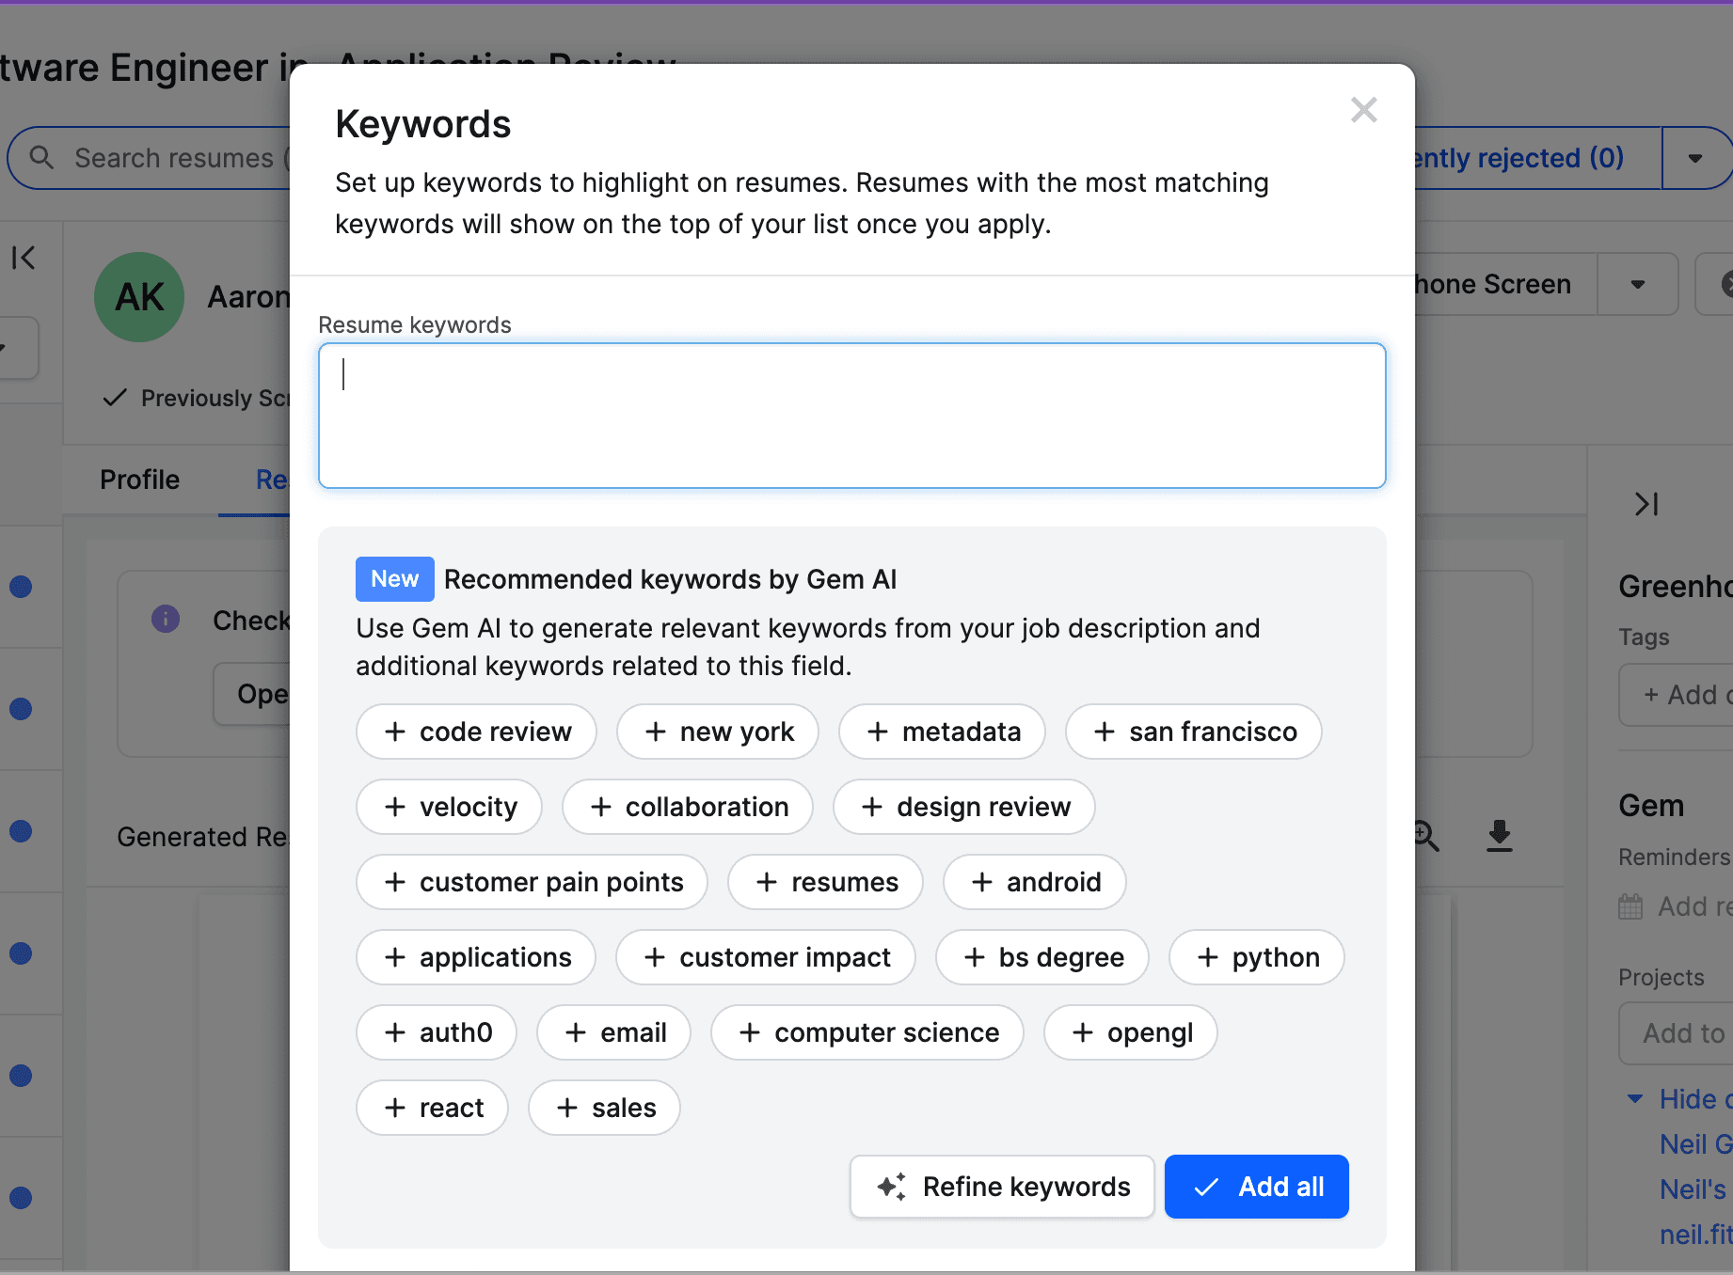Open the calendar icon next to Add reminder
The width and height of the screenshot is (1733, 1275).
tap(1630, 905)
